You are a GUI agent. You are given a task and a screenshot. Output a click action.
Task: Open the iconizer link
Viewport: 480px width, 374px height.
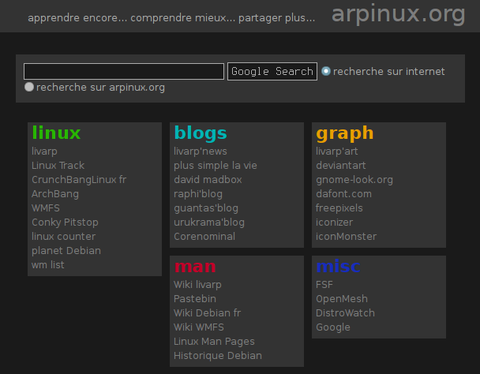pyautogui.click(x=334, y=223)
